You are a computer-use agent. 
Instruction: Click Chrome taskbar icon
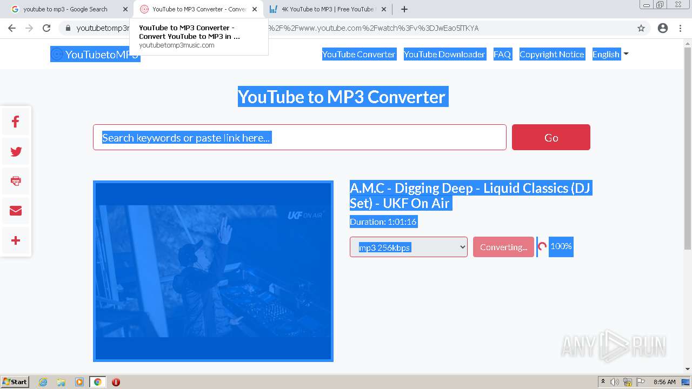coord(97,382)
